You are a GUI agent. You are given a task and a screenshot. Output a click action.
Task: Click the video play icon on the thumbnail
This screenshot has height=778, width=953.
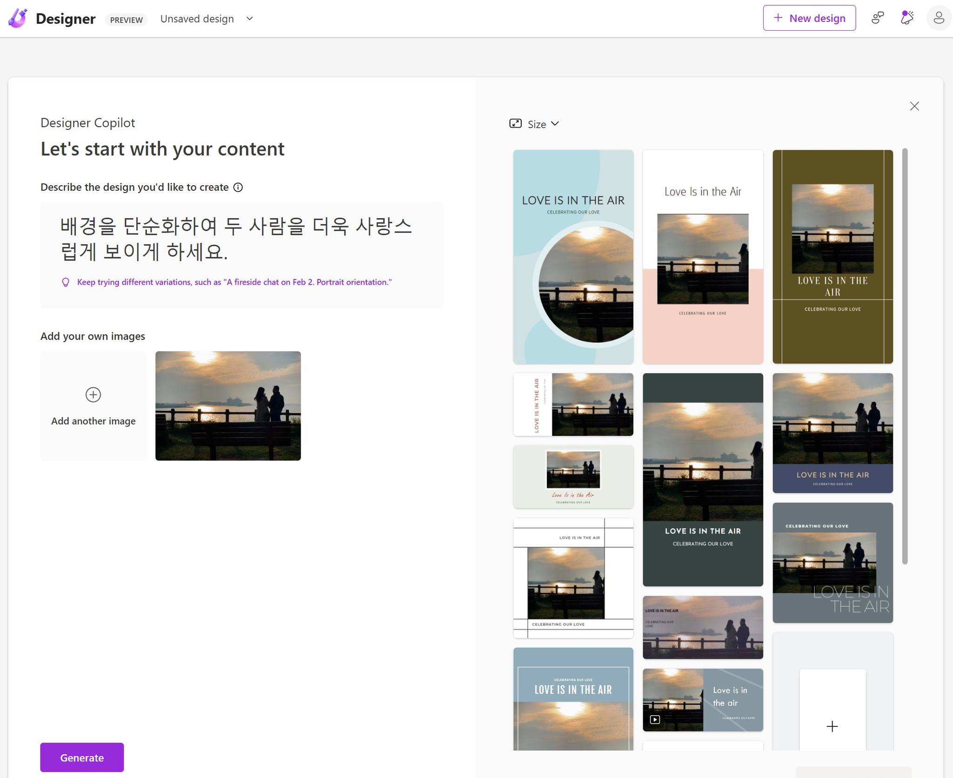tap(655, 719)
